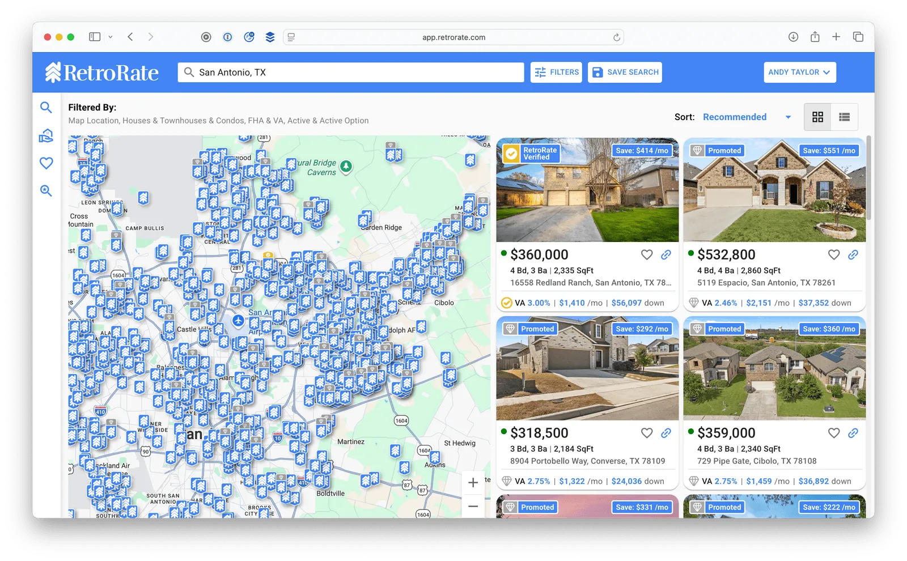The image size is (907, 561).
Task: Save the current search
Action: click(x=625, y=73)
